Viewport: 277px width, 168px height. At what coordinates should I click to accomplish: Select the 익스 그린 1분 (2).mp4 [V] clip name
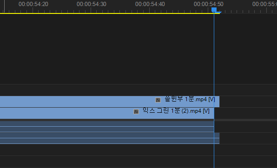pyautogui.click(x=176, y=111)
